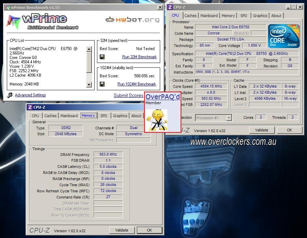Click the Instructions MMX, SSE field
307x238 pixels.
point(247,72)
